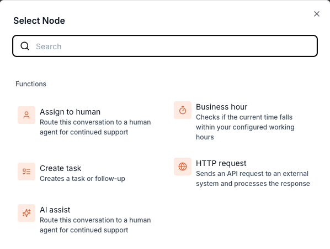Screen dimensions: 330x249
Task: Close the Select Node dialog
Action: pos(317,14)
